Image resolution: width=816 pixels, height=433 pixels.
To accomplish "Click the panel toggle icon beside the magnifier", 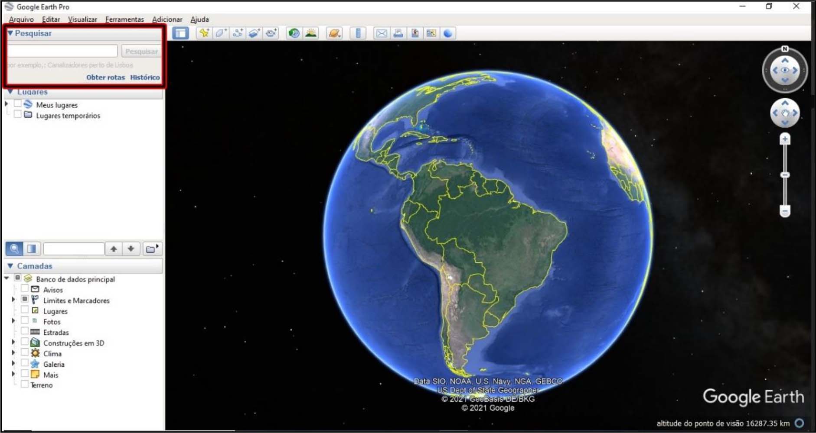I will 32,249.
